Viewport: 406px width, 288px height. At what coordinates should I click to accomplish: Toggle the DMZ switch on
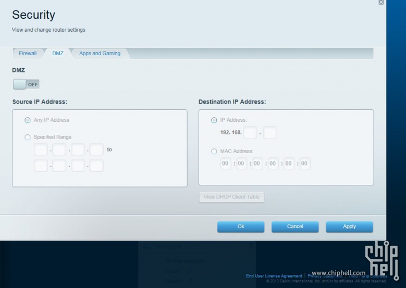pyautogui.click(x=26, y=84)
